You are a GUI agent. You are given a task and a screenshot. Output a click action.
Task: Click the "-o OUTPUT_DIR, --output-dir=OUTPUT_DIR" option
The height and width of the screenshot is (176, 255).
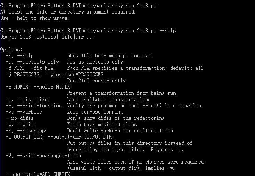tap(59, 137)
